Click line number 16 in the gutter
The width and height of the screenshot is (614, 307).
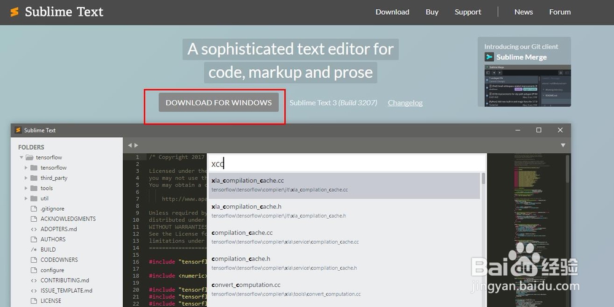[x=136, y=262]
